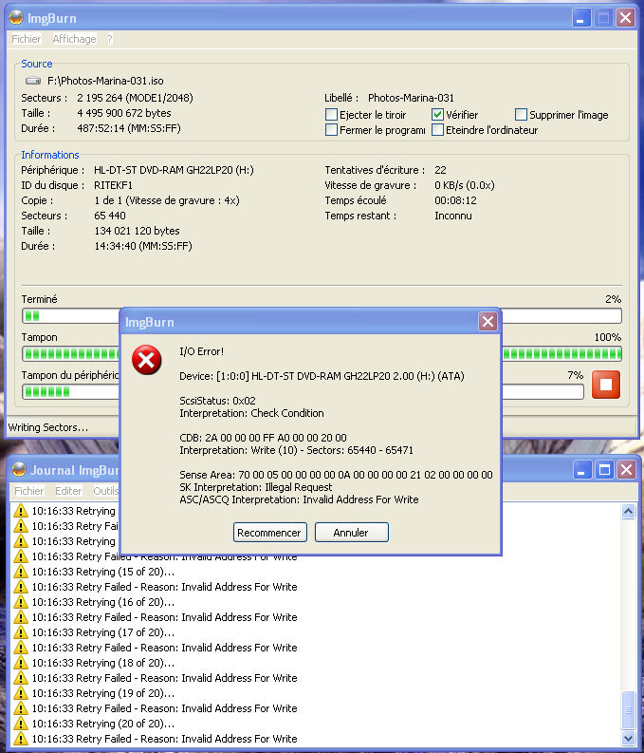The width and height of the screenshot is (644, 753).
Task: Enable the Ejecter le tiroir checkbox
Action: point(331,115)
